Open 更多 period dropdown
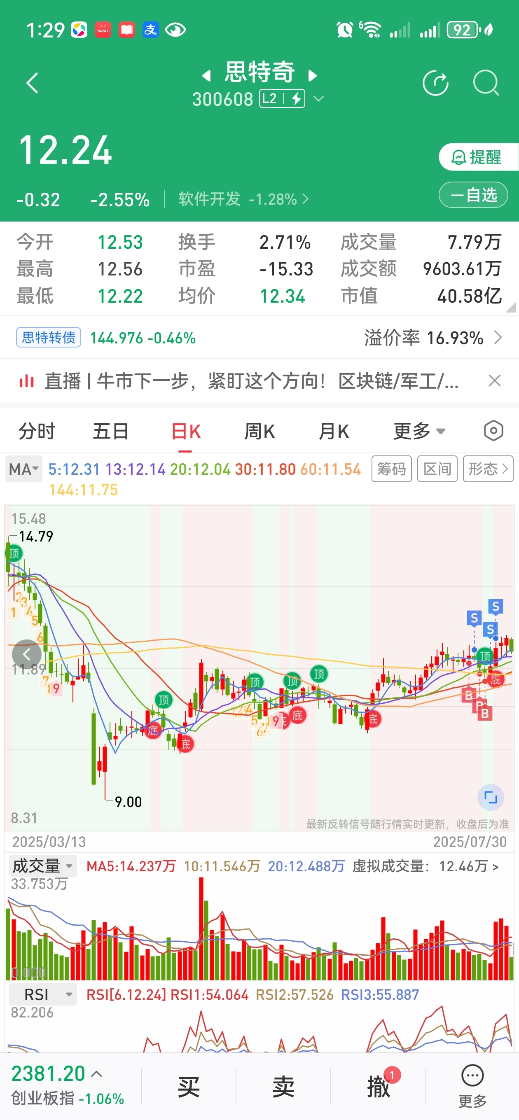Image resolution: width=519 pixels, height=1120 pixels. 419,432
